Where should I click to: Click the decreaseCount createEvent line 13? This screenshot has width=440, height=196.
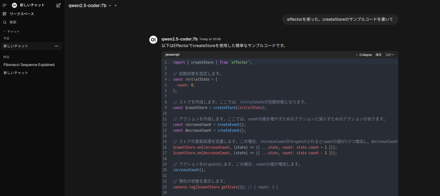click(x=209, y=130)
